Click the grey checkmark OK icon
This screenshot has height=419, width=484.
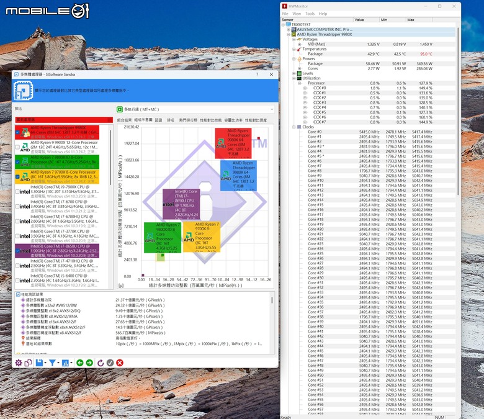point(110,363)
